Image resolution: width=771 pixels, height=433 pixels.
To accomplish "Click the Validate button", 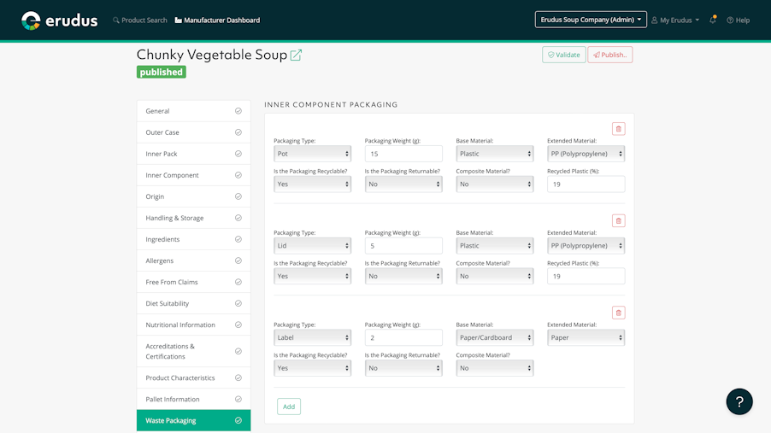I will pos(563,55).
